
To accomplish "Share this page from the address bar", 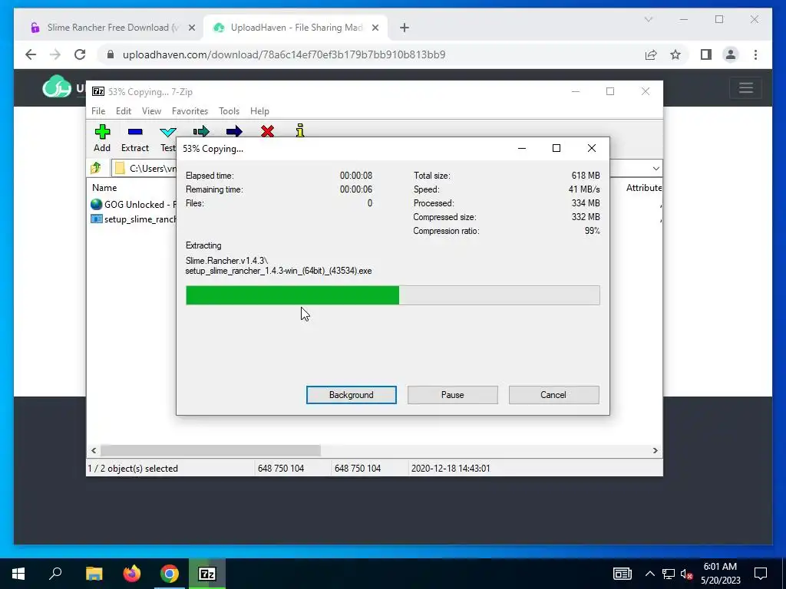I will pyautogui.click(x=651, y=54).
